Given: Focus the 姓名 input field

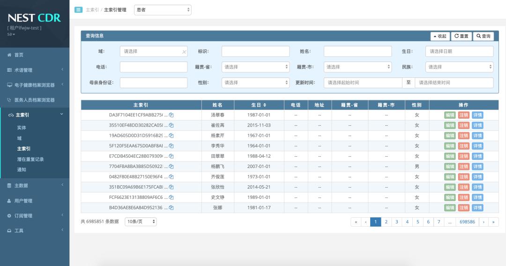Looking at the screenshot, I should pos(357,52).
